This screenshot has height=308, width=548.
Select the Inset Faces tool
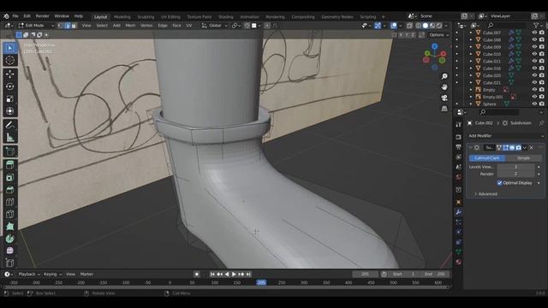coord(9,177)
